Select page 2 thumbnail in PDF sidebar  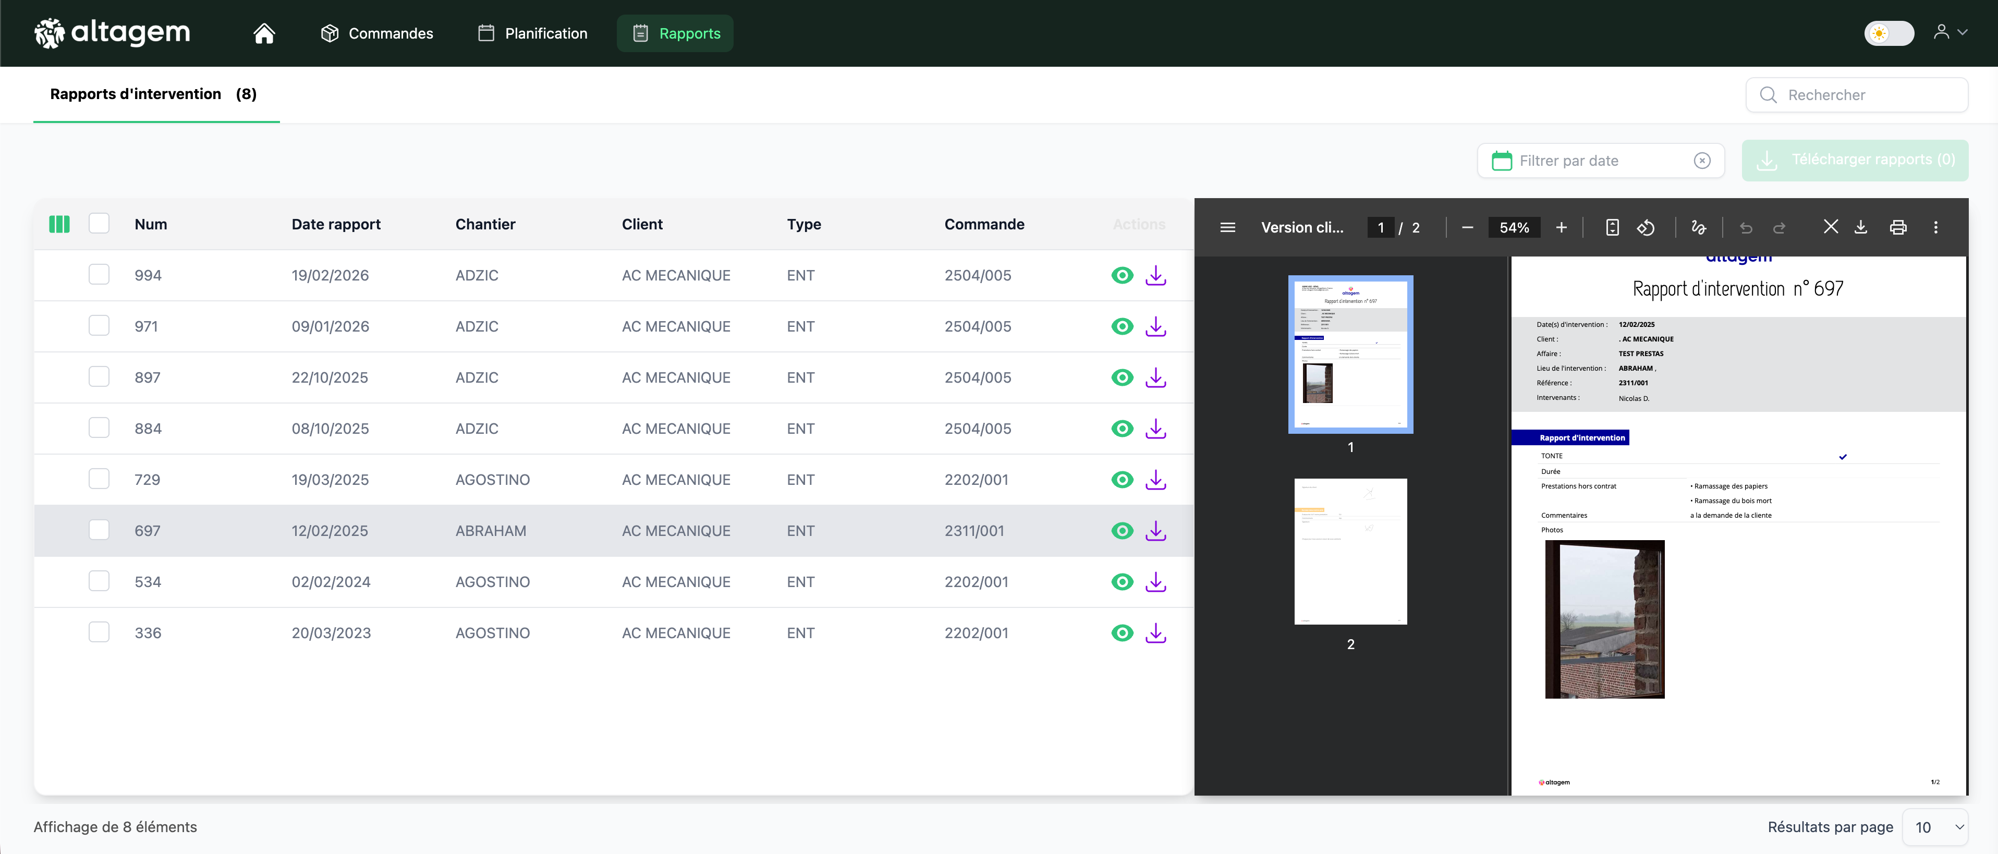pos(1350,552)
